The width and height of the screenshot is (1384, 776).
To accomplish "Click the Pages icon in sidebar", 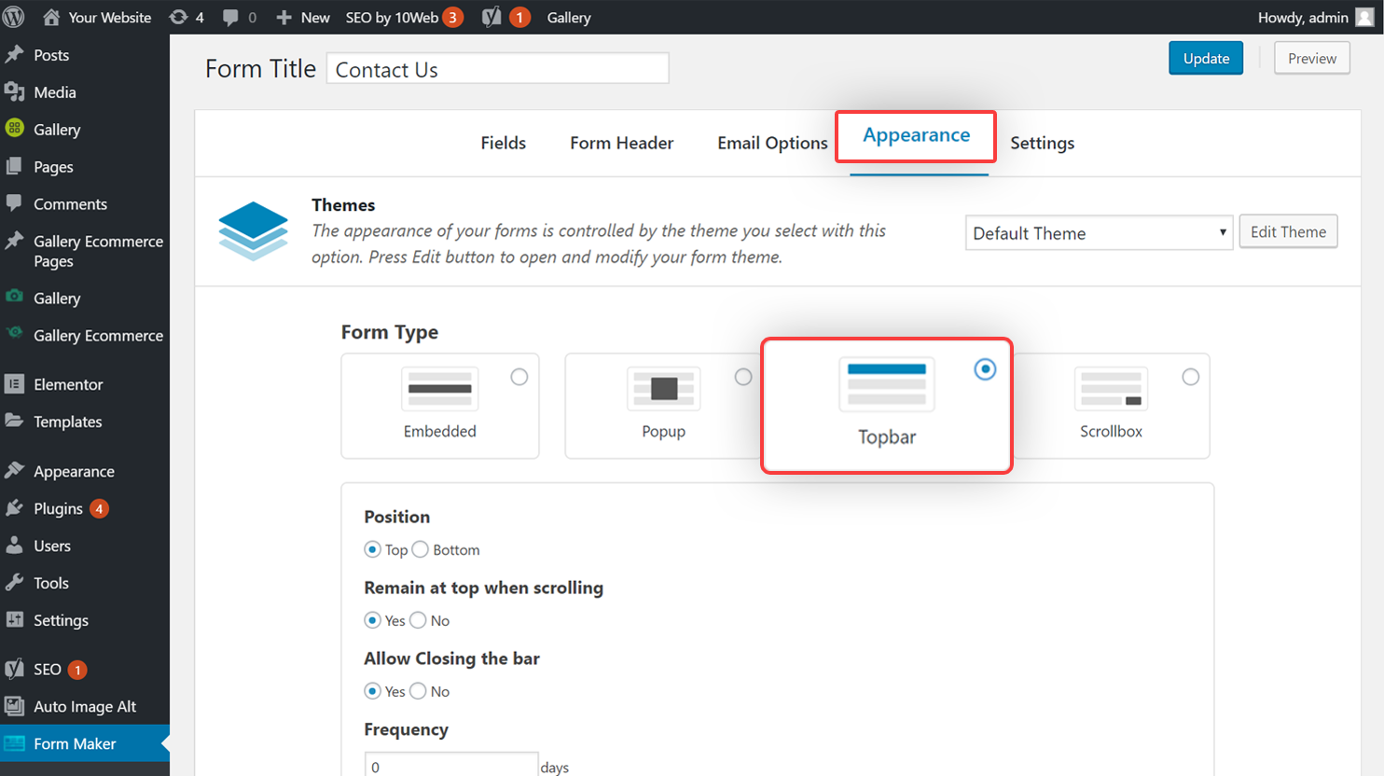I will click(x=14, y=166).
